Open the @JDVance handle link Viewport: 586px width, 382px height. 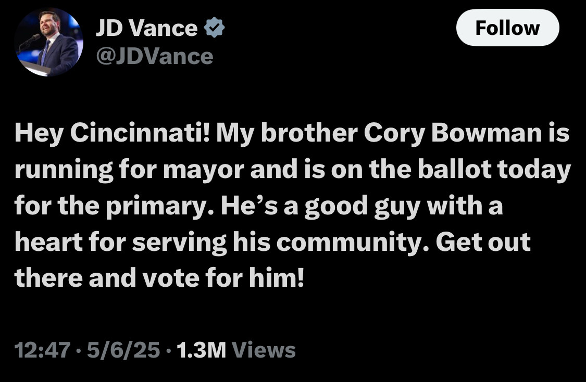point(154,56)
